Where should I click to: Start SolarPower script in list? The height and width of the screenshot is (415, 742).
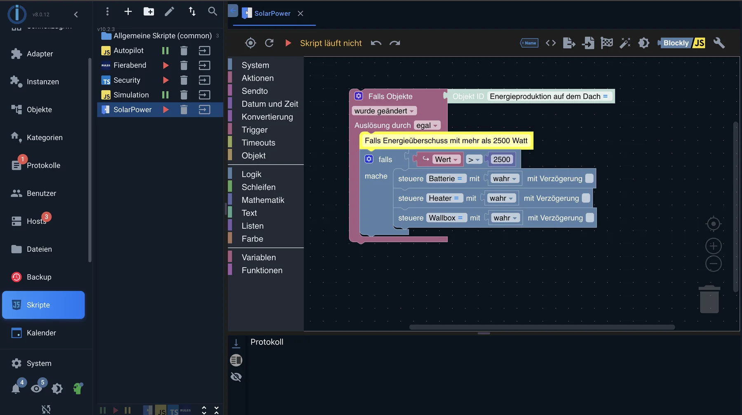(166, 110)
